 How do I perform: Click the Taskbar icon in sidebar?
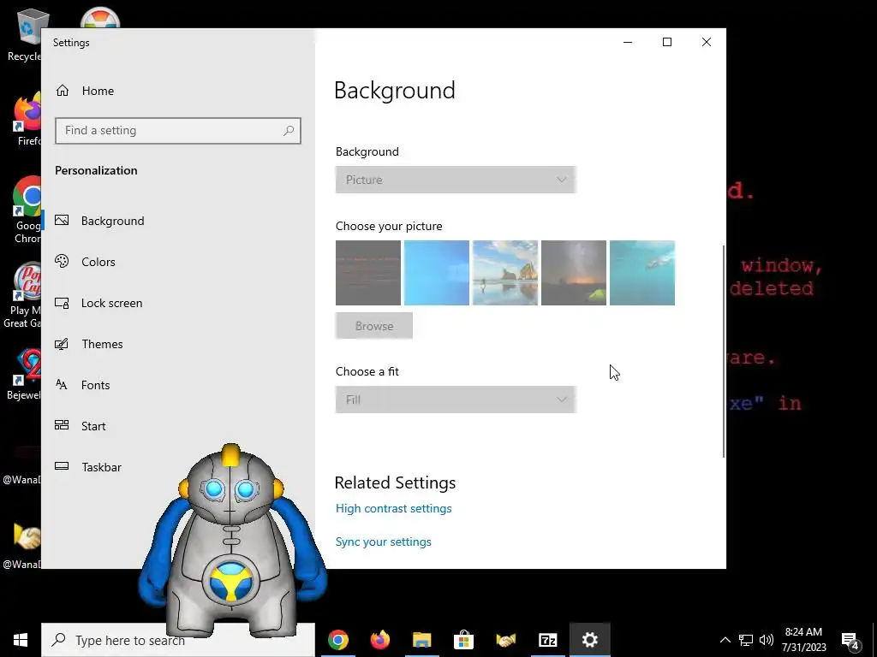(x=62, y=466)
